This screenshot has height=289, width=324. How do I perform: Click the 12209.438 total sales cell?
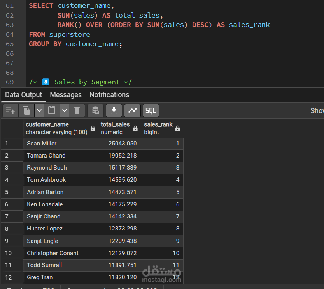pyautogui.click(x=119, y=241)
